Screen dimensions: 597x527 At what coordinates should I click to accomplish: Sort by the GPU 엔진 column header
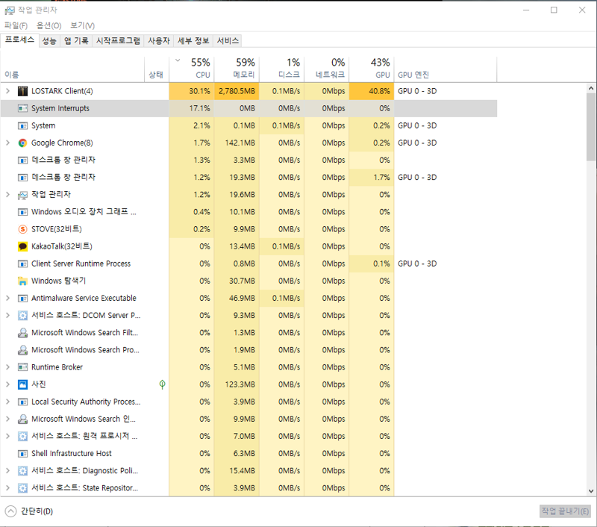coord(446,69)
